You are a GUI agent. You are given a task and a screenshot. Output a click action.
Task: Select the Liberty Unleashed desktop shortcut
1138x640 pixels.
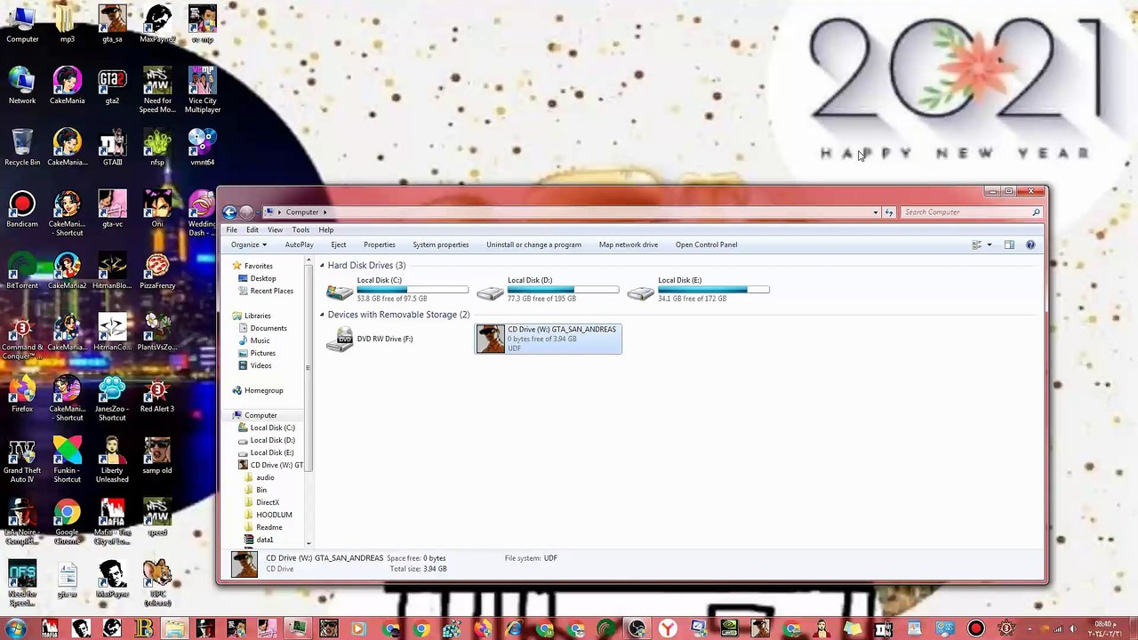[112, 461]
